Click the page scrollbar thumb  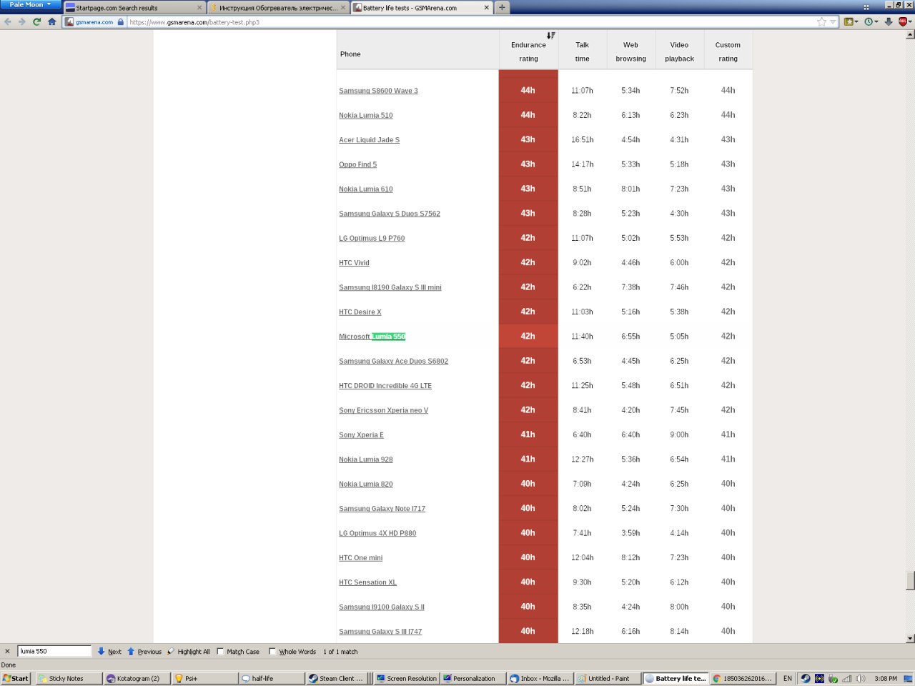point(910,580)
